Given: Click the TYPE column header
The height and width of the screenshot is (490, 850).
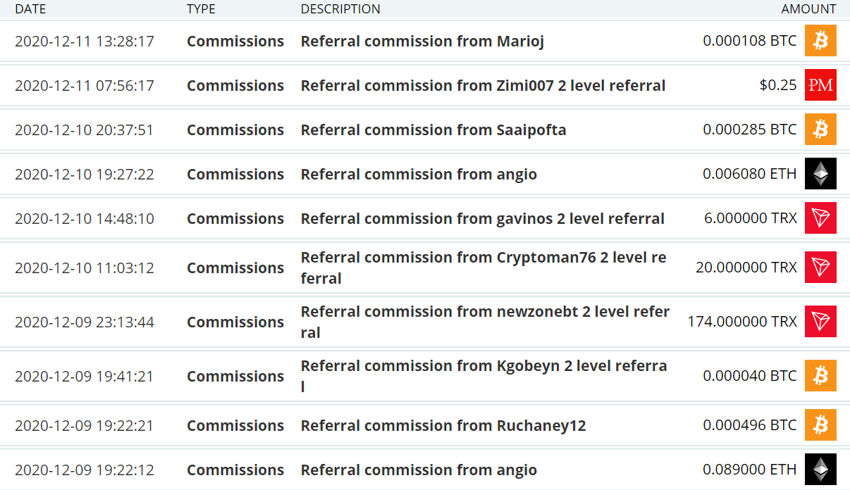Looking at the screenshot, I should 201,9.
